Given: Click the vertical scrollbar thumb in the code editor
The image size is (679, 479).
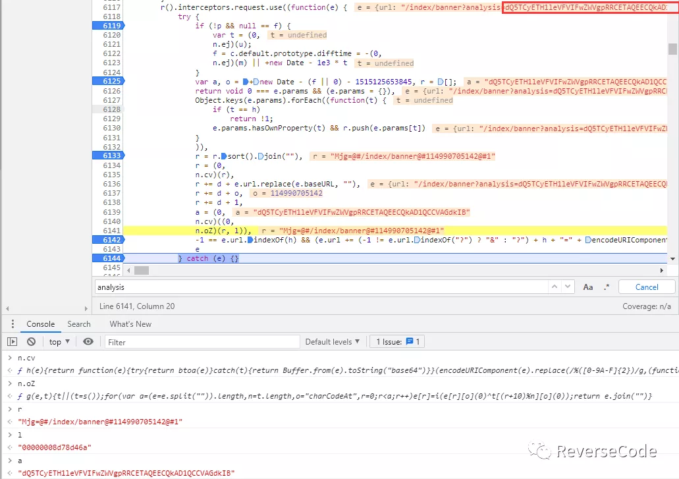Looking at the screenshot, I should click(672, 49).
